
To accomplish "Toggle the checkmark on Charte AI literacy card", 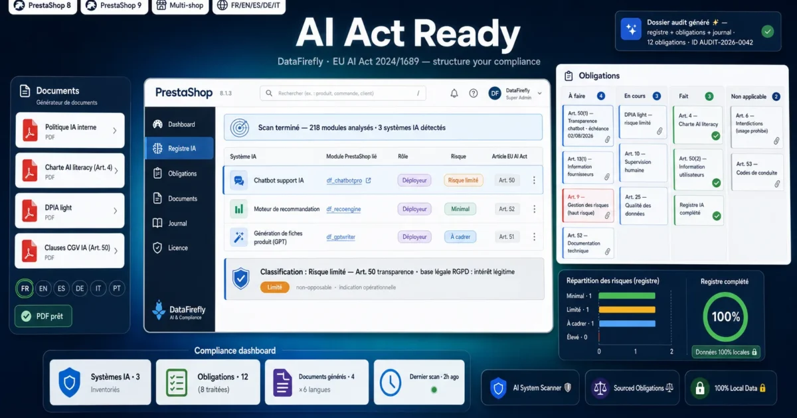I will click(x=716, y=135).
